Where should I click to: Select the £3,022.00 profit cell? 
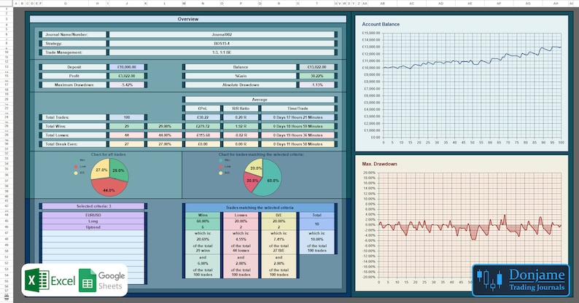coord(127,76)
